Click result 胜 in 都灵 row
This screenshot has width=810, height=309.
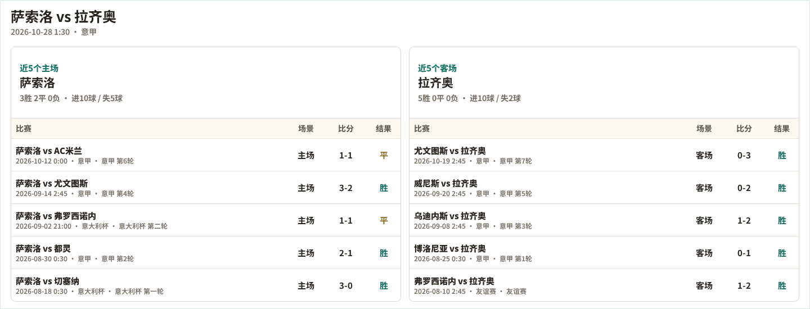click(x=384, y=253)
